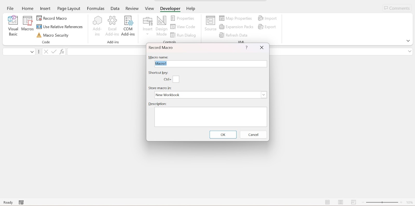Image resolution: width=415 pixels, height=206 pixels.
Task: Switch to Page Layout view
Action: click(341, 202)
